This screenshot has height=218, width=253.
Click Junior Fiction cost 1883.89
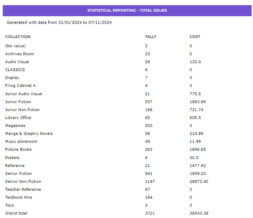pyautogui.click(x=198, y=102)
